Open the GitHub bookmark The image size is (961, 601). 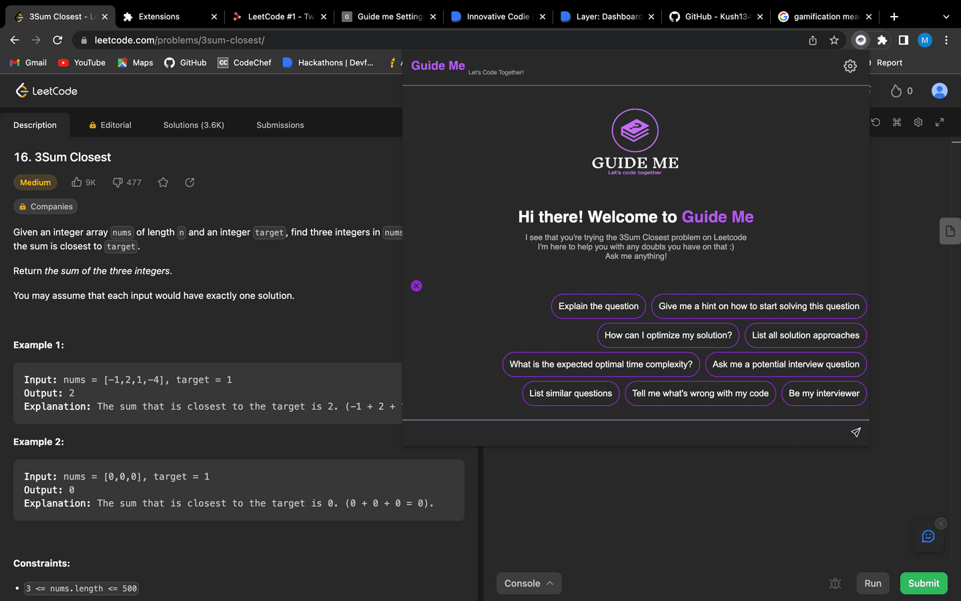[x=186, y=63]
